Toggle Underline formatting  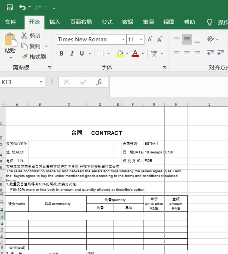(x=82, y=53)
